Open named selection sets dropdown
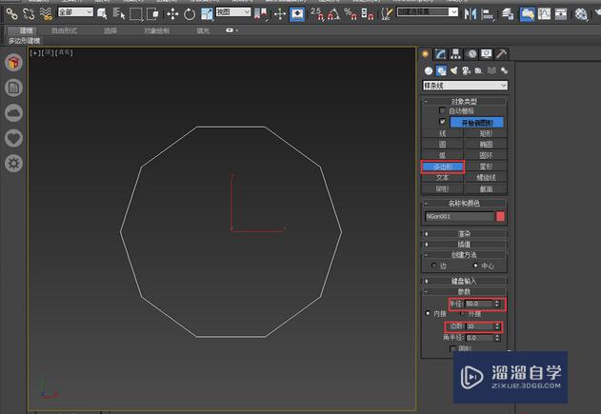The height and width of the screenshot is (414, 601). 428,12
